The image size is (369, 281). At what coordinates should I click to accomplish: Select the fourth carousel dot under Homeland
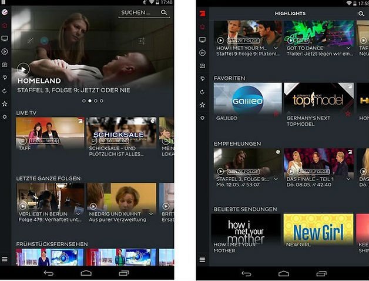tap(102, 101)
